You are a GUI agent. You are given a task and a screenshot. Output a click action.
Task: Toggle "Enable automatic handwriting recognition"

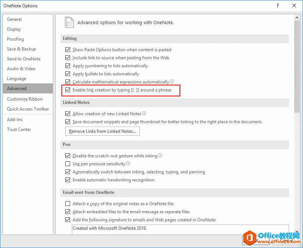tap(68, 180)
